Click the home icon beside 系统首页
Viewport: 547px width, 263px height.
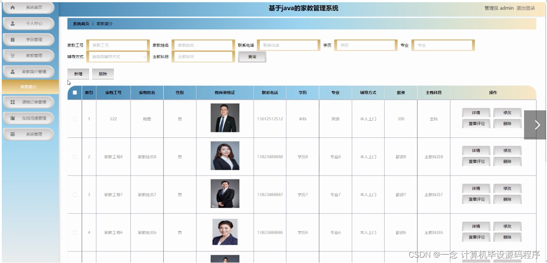point(12,8)
